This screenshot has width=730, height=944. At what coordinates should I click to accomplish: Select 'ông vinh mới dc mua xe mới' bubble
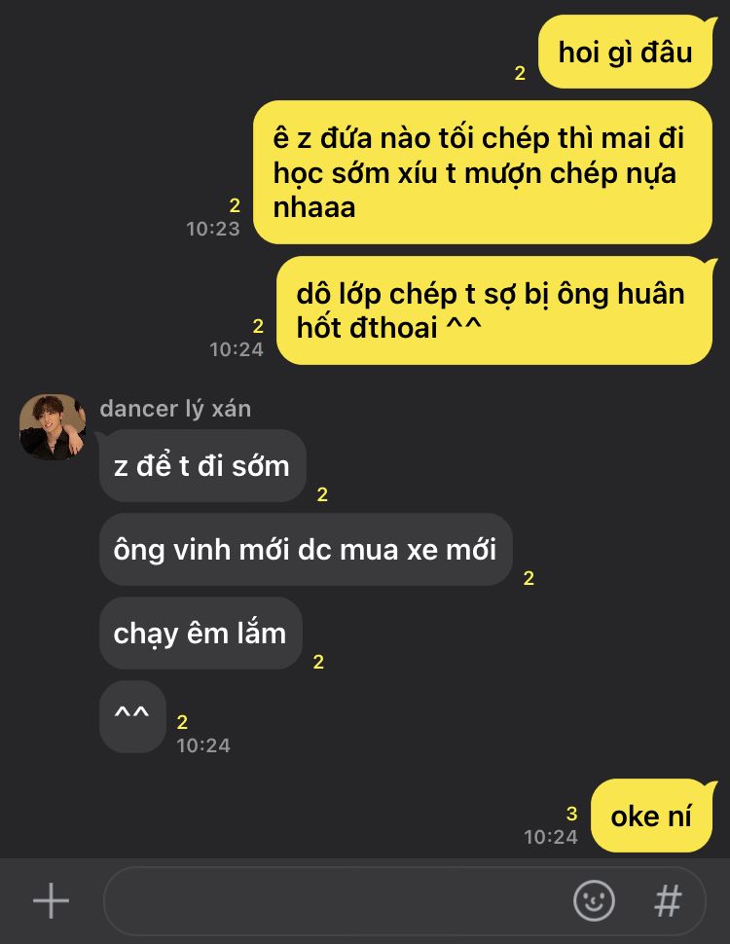[306, 550]
